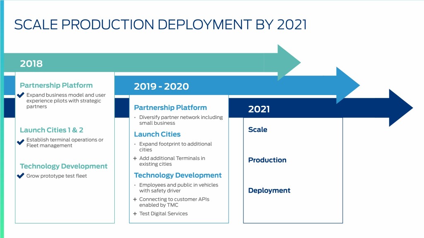This screenshot has width=424, height=238.
Task: Click the "Deployment" heading in the 2021 box
Action: (269, 190)
